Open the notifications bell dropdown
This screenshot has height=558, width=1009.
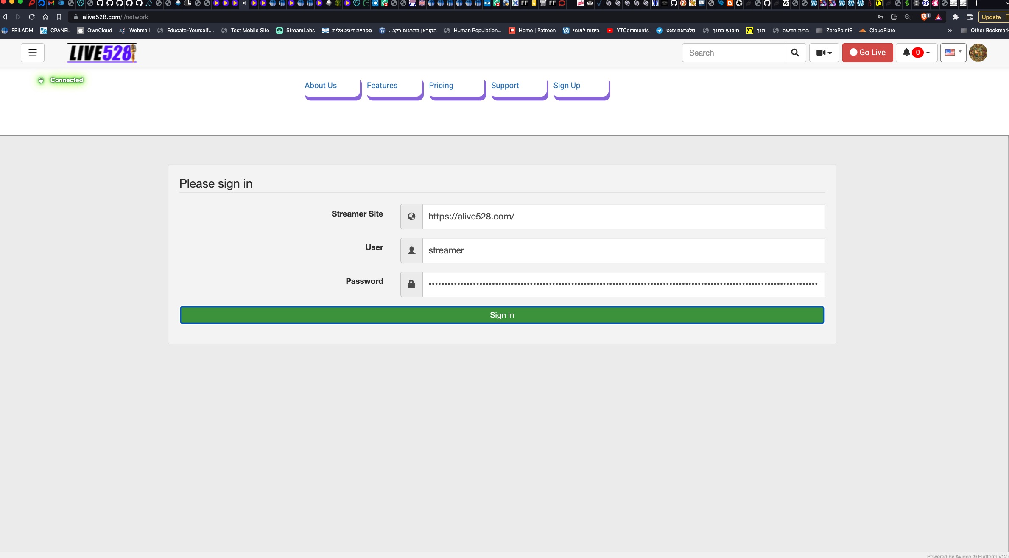[917, 53]
